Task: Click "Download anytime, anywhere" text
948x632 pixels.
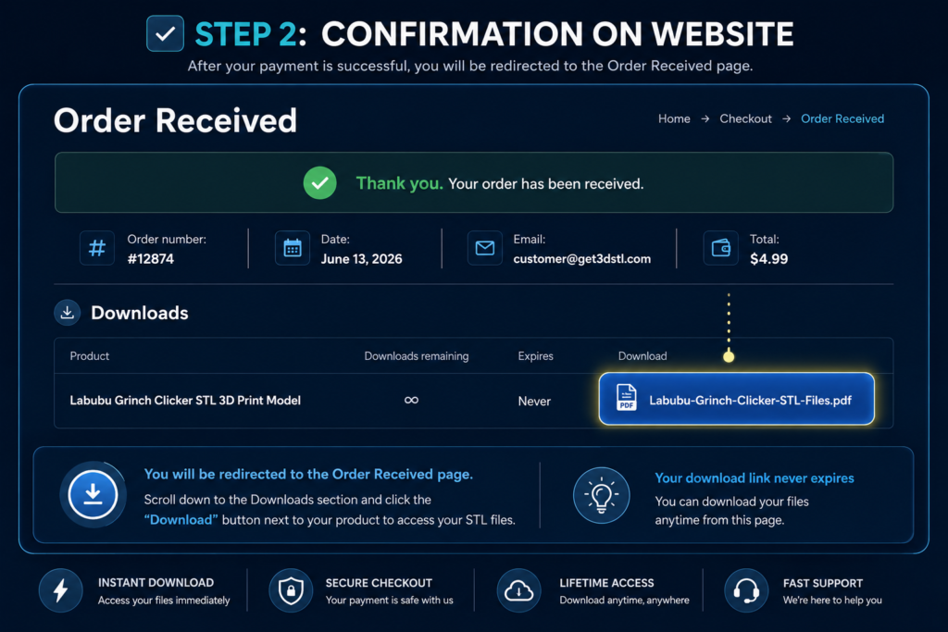Action: pos(624,601)
